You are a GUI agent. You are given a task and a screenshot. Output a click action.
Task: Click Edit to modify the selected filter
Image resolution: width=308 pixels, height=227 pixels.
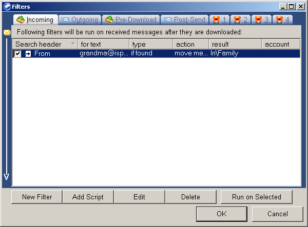pos(139,197)
